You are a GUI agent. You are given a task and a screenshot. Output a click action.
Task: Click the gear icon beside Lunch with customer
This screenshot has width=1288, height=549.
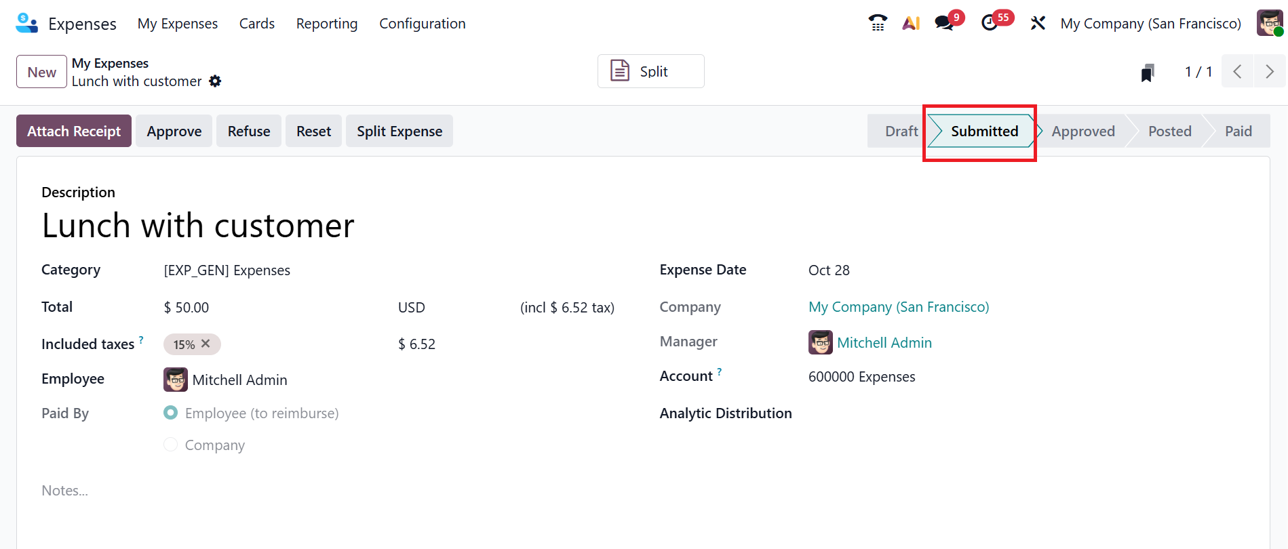[215, 81]
